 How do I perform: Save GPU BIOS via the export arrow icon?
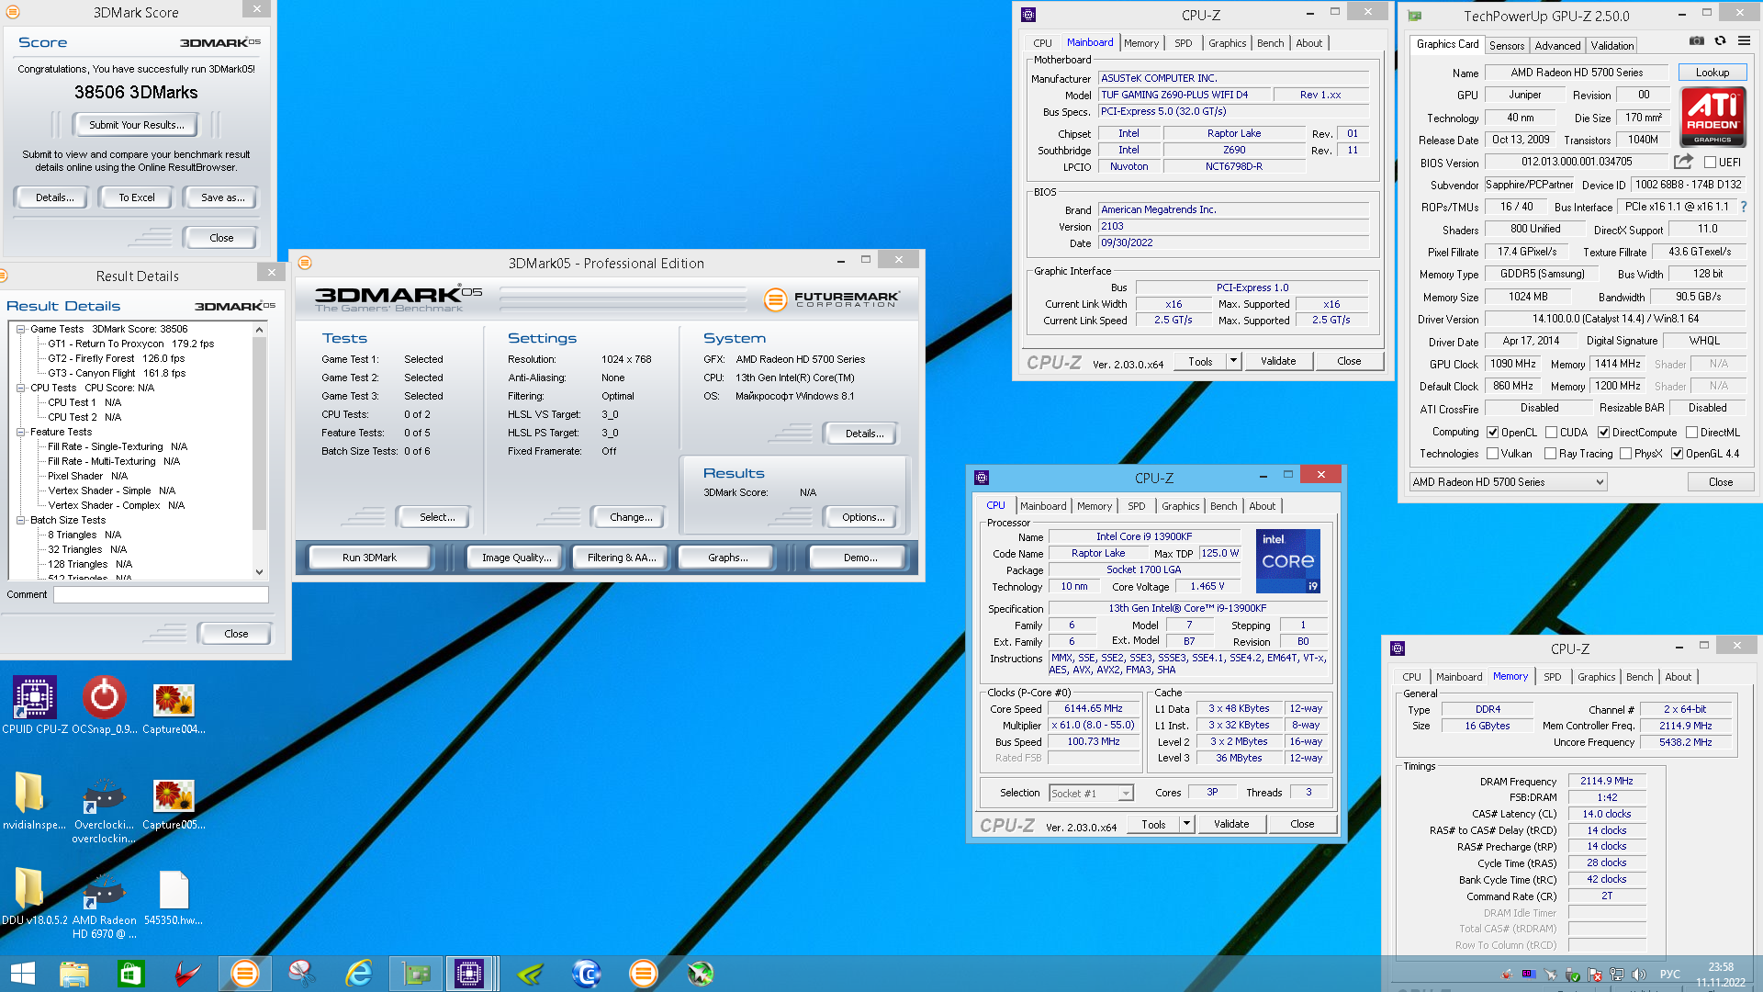tap(1683, 162)
